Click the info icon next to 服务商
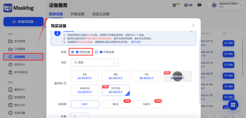Screen dimensions: 246x118 pos(65,84)
